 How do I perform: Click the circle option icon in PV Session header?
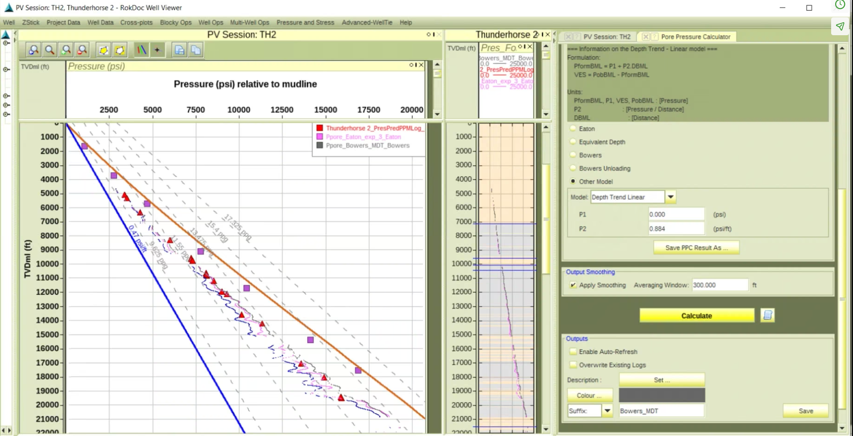pos(428,34)
